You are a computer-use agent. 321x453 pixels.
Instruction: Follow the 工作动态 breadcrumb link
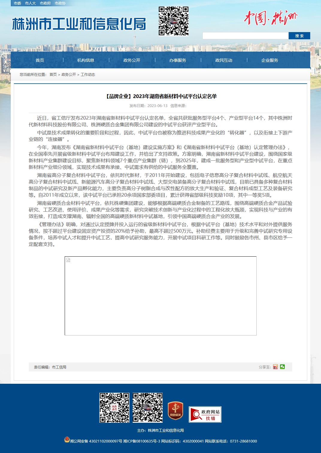point(88,75)
